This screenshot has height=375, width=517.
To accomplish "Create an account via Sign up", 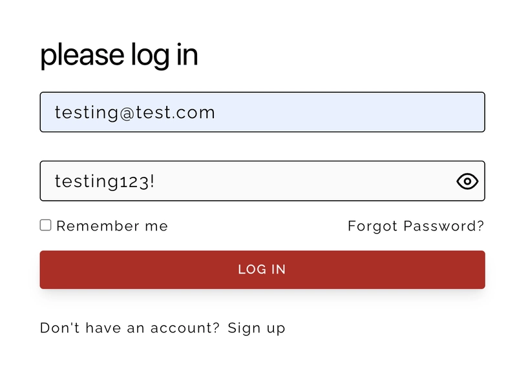I will click(256, 329).
